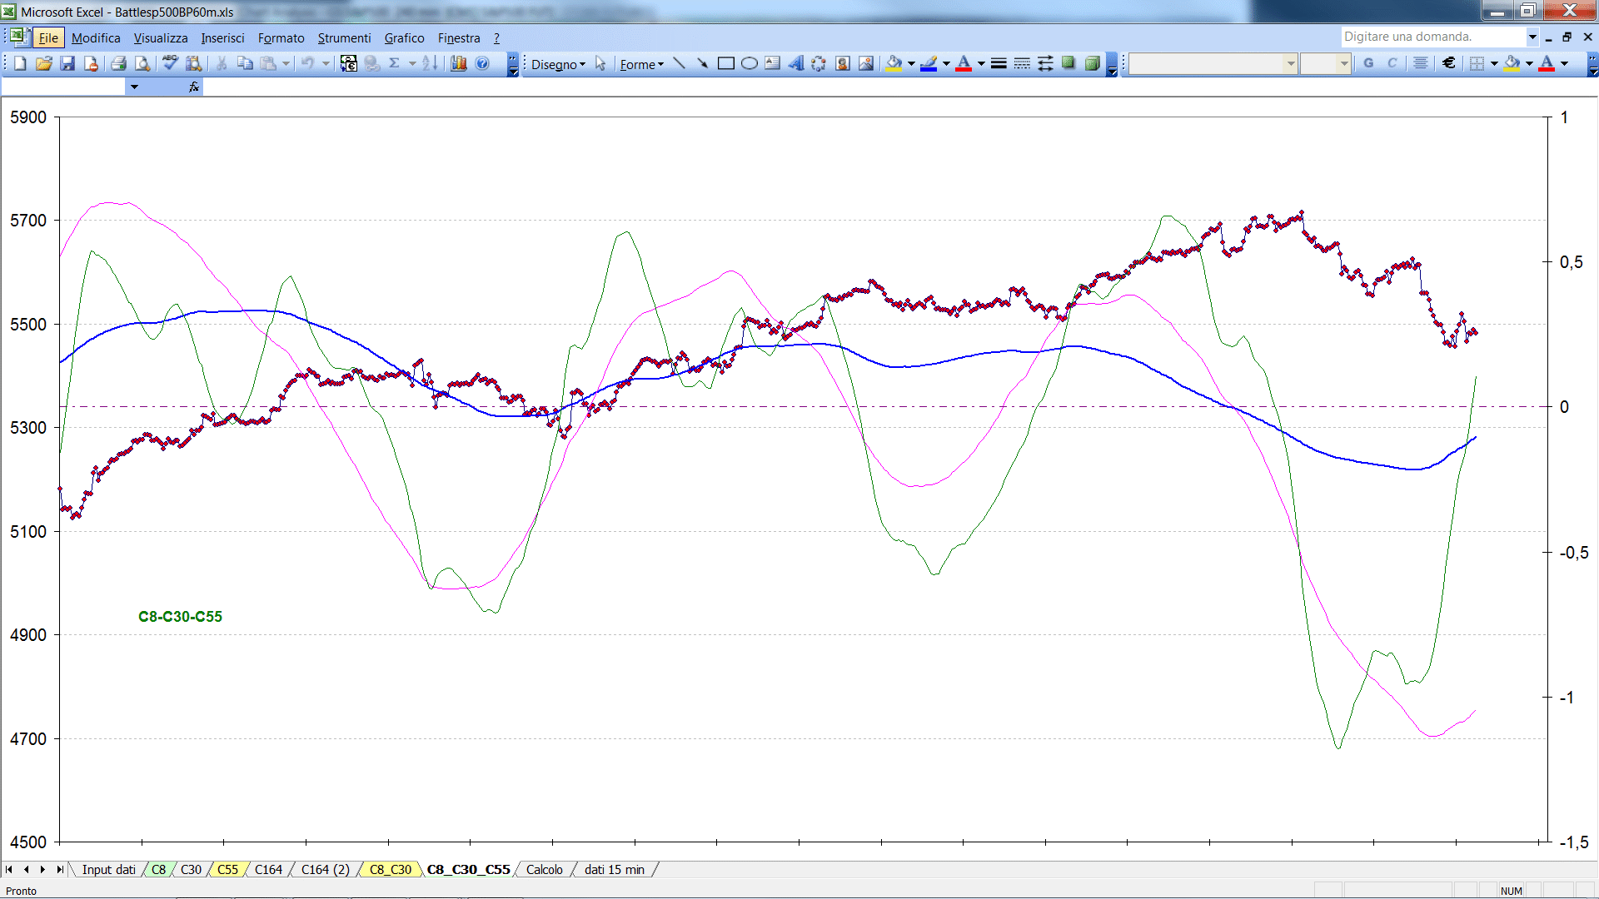This screenshot has height=899, width=1599.
Task: Open the Inserisci menu
Action: pos(222,37)
